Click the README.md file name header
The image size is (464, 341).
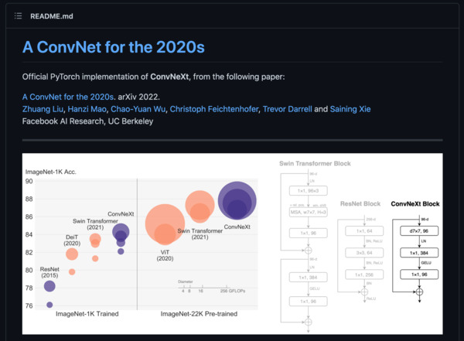[52, 16]
